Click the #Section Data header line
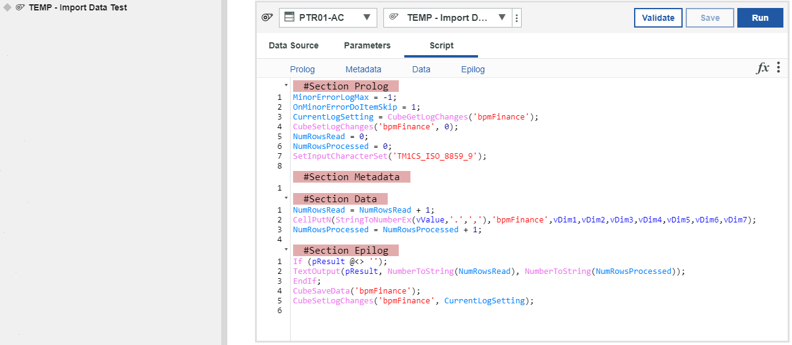Viewport: 792px width, 345px height. (340, 199)
